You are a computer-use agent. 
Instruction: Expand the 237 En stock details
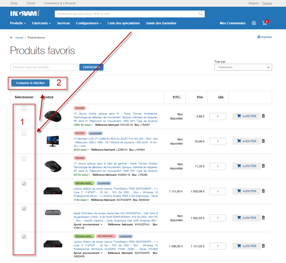click(x=82, y=175)
